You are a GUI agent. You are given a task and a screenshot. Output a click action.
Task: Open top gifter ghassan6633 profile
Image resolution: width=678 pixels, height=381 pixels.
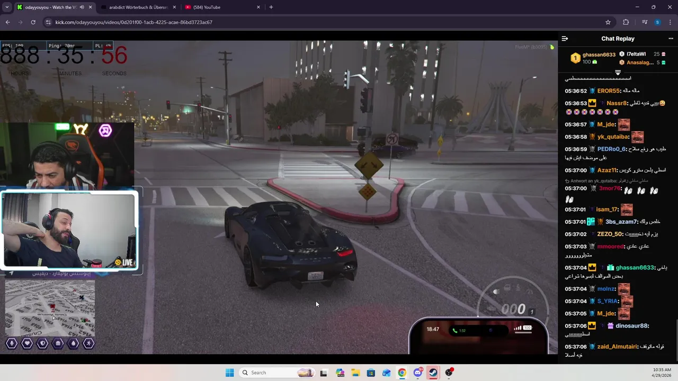pyautogui.click(x=599, y=55)
